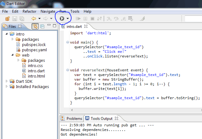This screenshot has width=202, height=139.
Task: Open the Tools menu
Action: click(75, 11)
